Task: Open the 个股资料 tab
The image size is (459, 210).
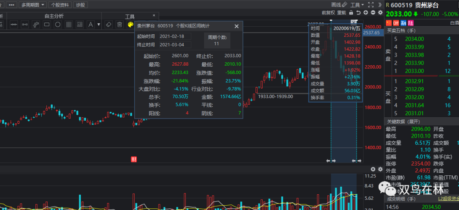Action: (x=60, y=5)
